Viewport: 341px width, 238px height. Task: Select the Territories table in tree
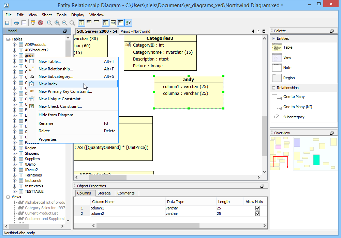(33, 175)
